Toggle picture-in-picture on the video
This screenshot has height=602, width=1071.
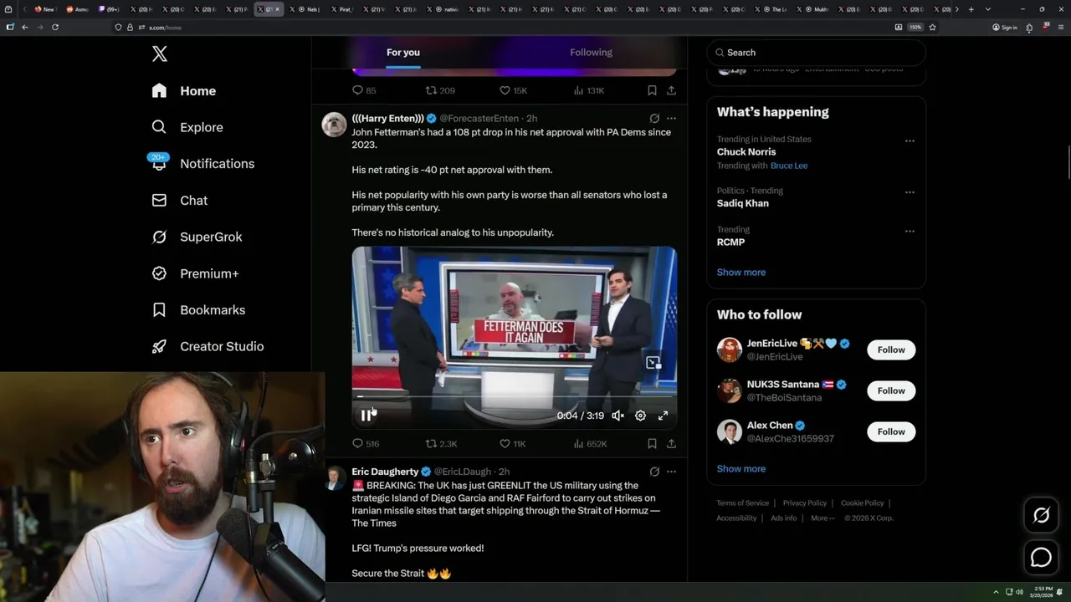point(653,362)
